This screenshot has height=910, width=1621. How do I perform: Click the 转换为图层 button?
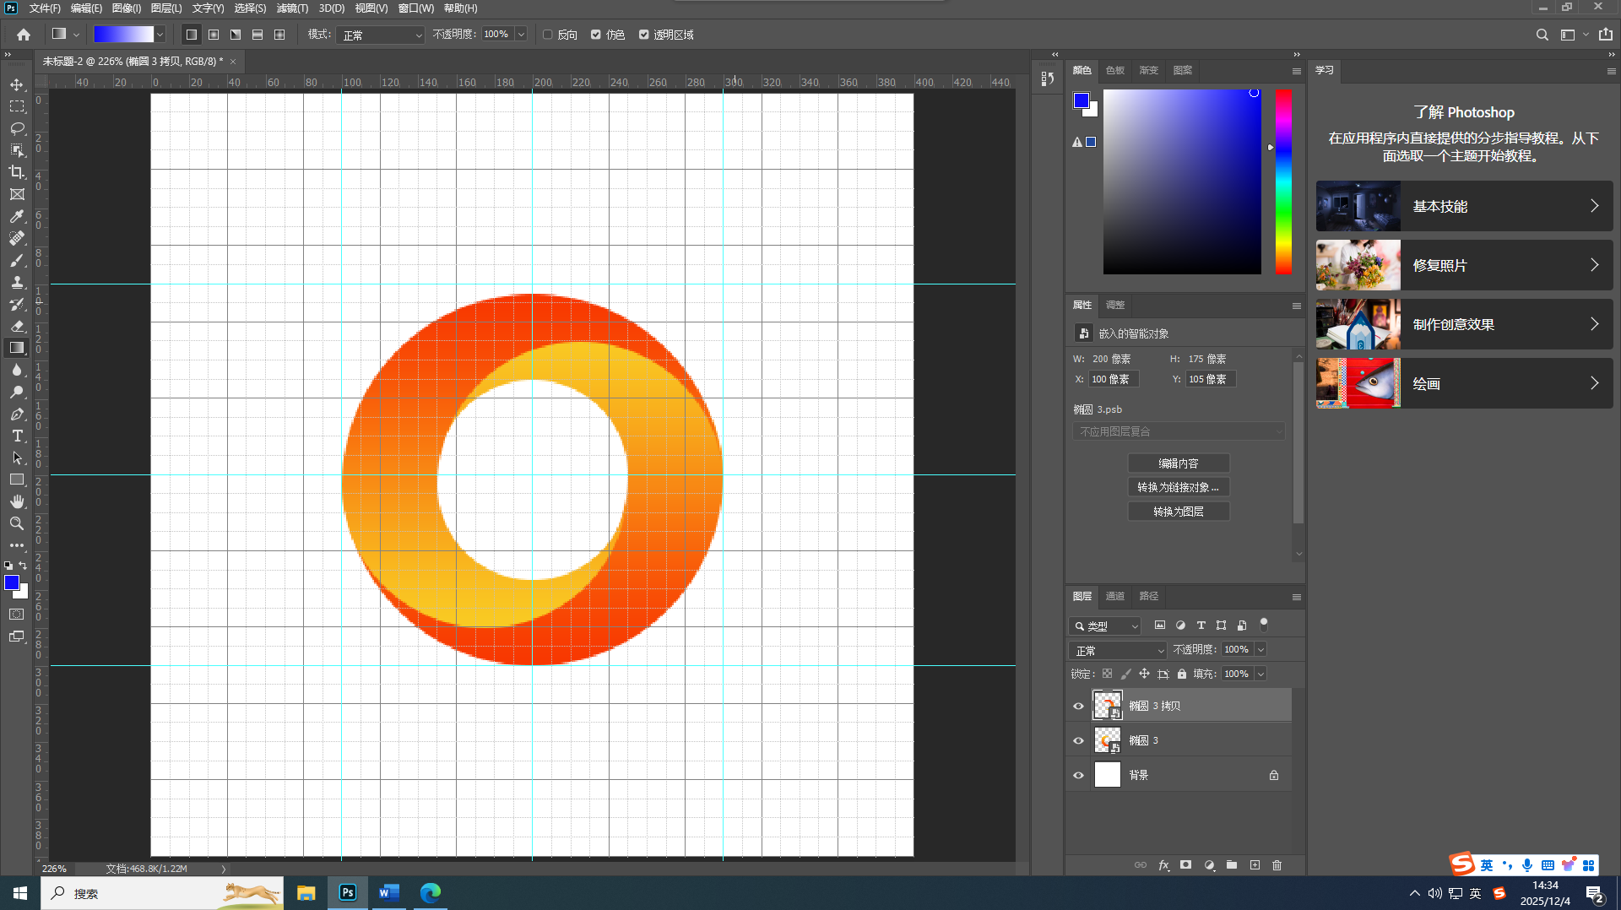1178,512
